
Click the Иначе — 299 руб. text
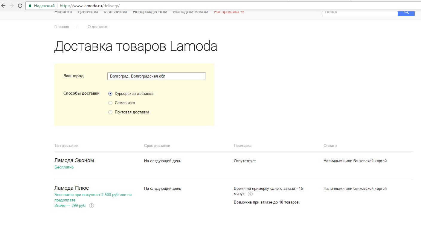coord(70,206)
